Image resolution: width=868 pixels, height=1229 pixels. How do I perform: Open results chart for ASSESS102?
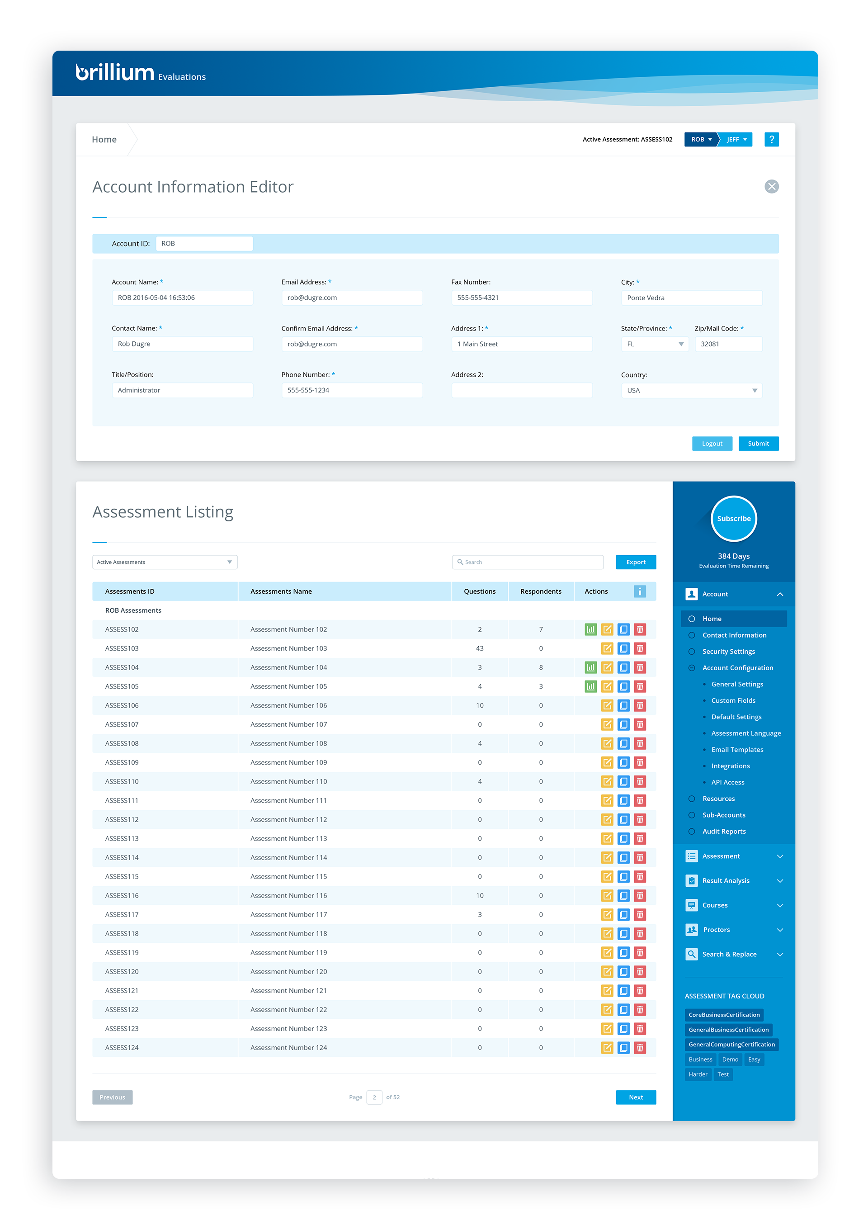590,629
